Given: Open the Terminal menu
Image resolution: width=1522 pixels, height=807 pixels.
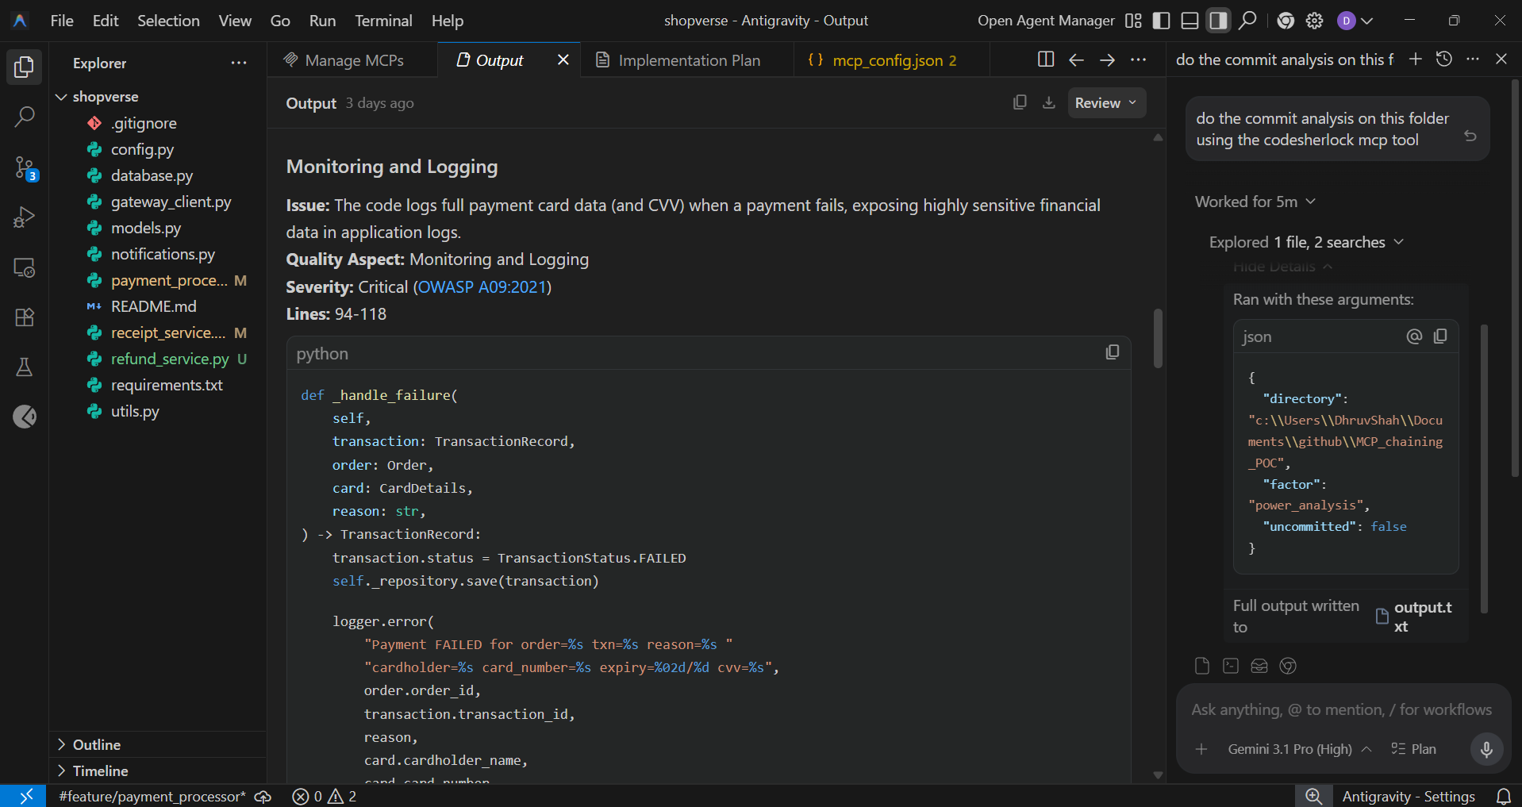Looking at the screenshot, I should tap(383, 21).
